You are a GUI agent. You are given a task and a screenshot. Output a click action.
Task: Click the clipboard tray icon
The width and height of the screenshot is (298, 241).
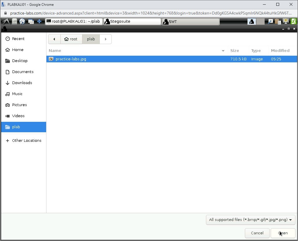pyautogui.click(x=278, y=21)
